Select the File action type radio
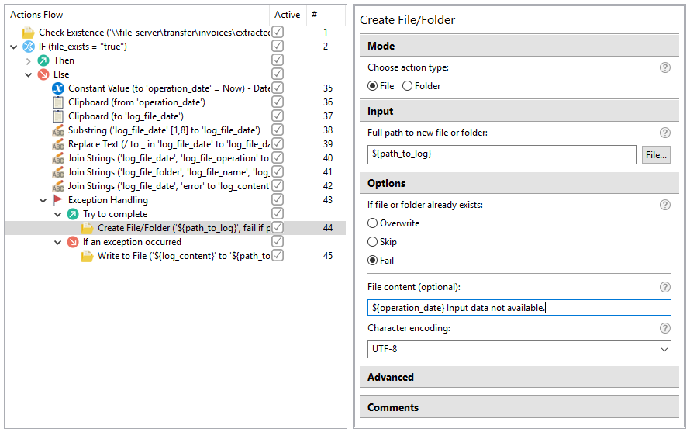Screen dimensions: 690x432 click(x=372, y=86)
